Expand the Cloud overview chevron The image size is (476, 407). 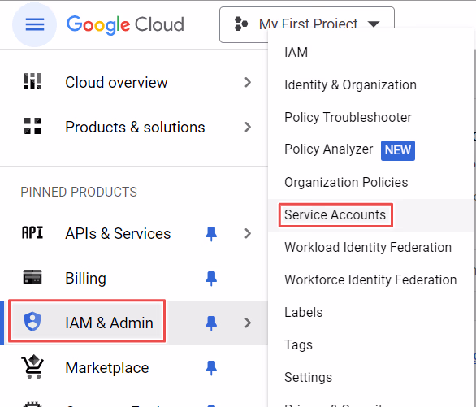(x=248, y=82)
